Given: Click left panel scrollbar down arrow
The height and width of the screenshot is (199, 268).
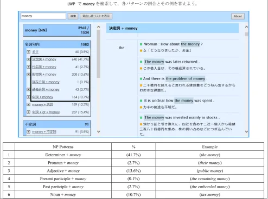Looking at the screenshot, I should 98,131.
